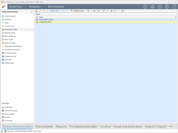Viewport: 178px width, 133px height.
Task: Click the Excel export icon in toolbar
Action: click(x=123, y=11)
